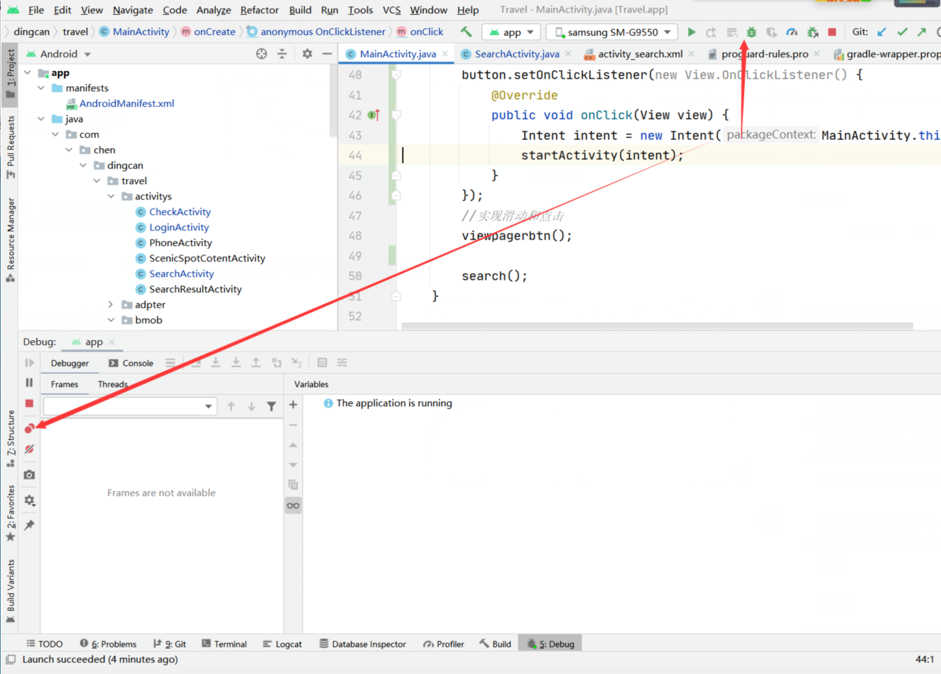Switch to the Console tab

(131, 363)
